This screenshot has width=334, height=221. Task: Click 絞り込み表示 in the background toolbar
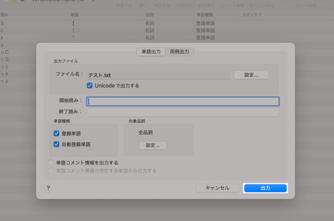click(262, 6)
